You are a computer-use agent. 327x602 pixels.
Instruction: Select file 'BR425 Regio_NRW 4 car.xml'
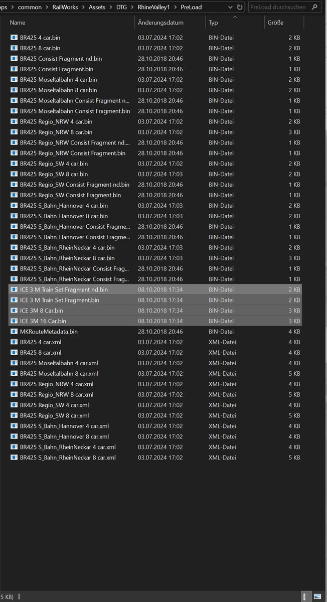[x=57, y=384]
